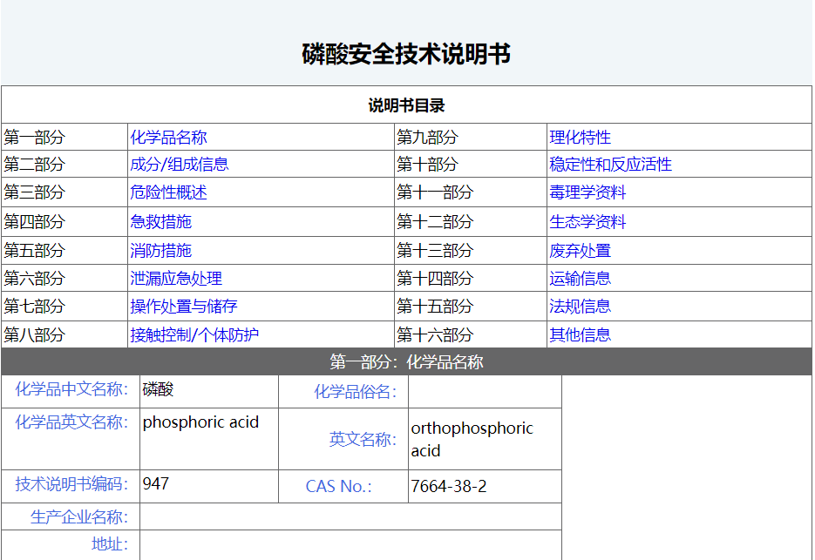Click the 第一部分 table cell
815x560 pixels.
click(65, 137)
